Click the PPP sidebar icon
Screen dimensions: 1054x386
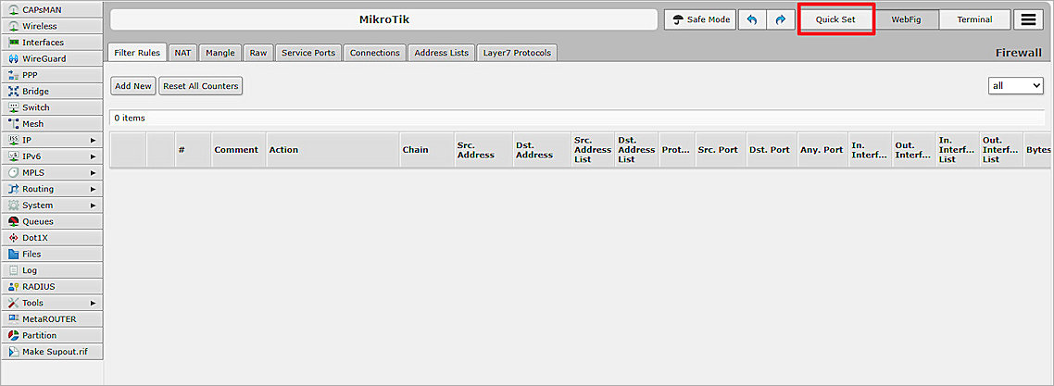coord(14,75)
